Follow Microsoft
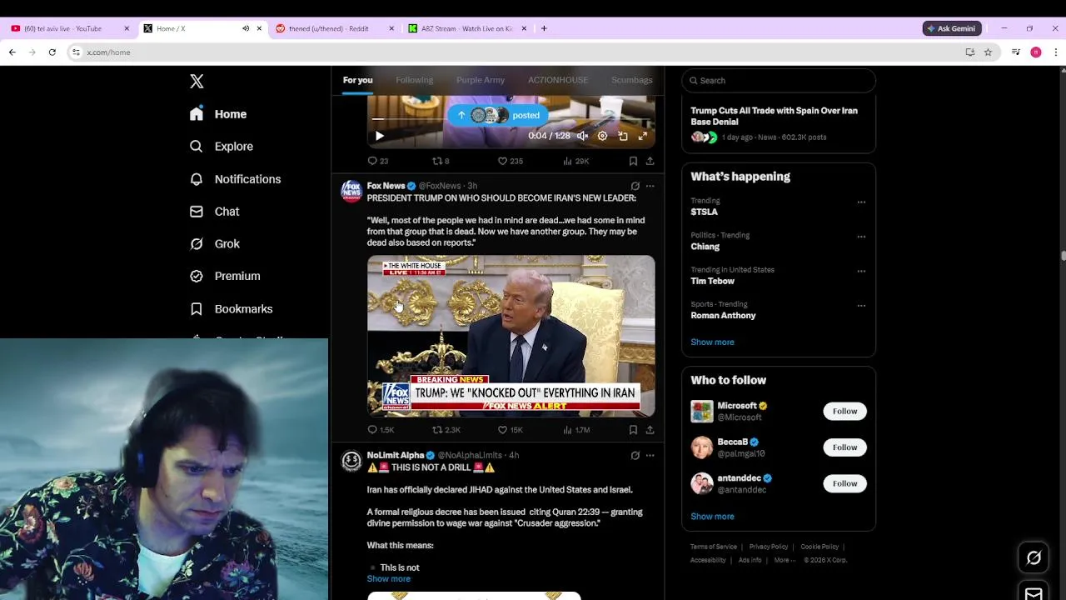 point(844,411)
